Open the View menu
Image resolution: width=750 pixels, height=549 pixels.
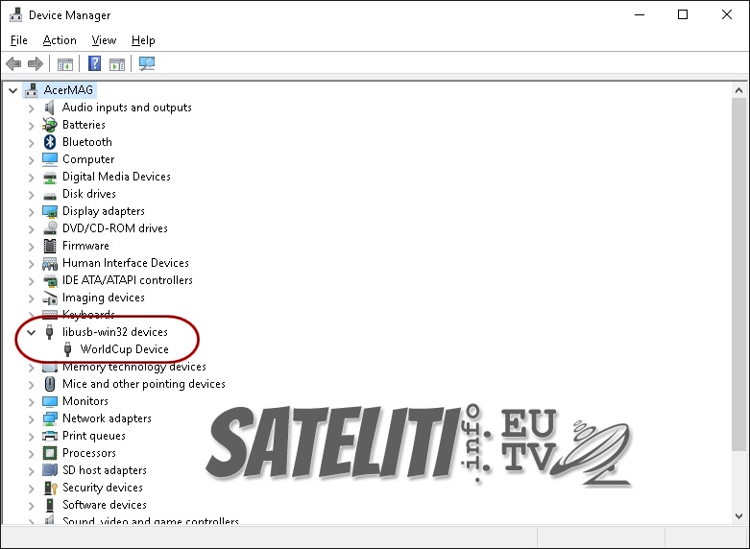pyautogui.click(x=104, y=40)
